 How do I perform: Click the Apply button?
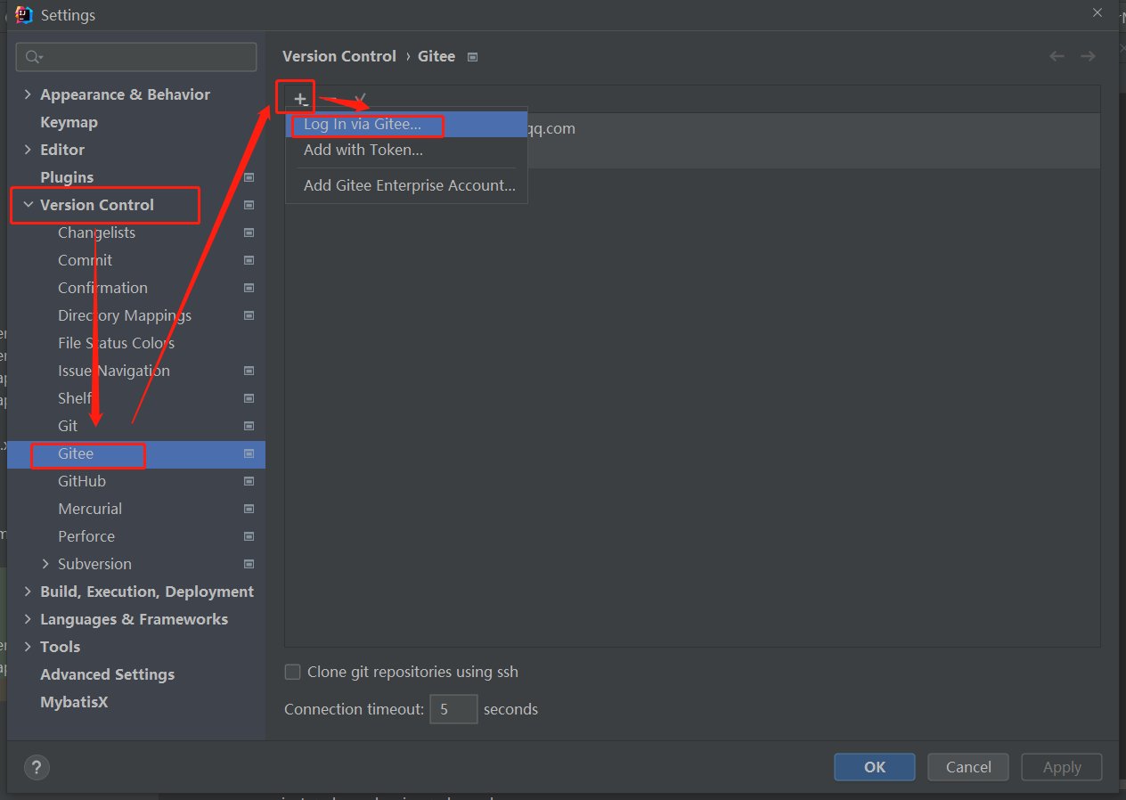point(1062,767)
